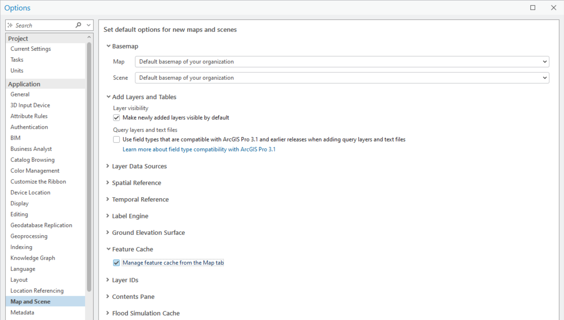Enable ArcGIS Pro 3.1 compatible field types checkbox

point(116,139)
